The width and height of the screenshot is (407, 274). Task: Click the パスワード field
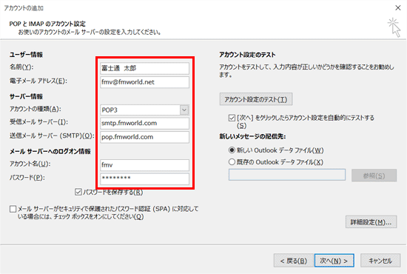[144, 178]
